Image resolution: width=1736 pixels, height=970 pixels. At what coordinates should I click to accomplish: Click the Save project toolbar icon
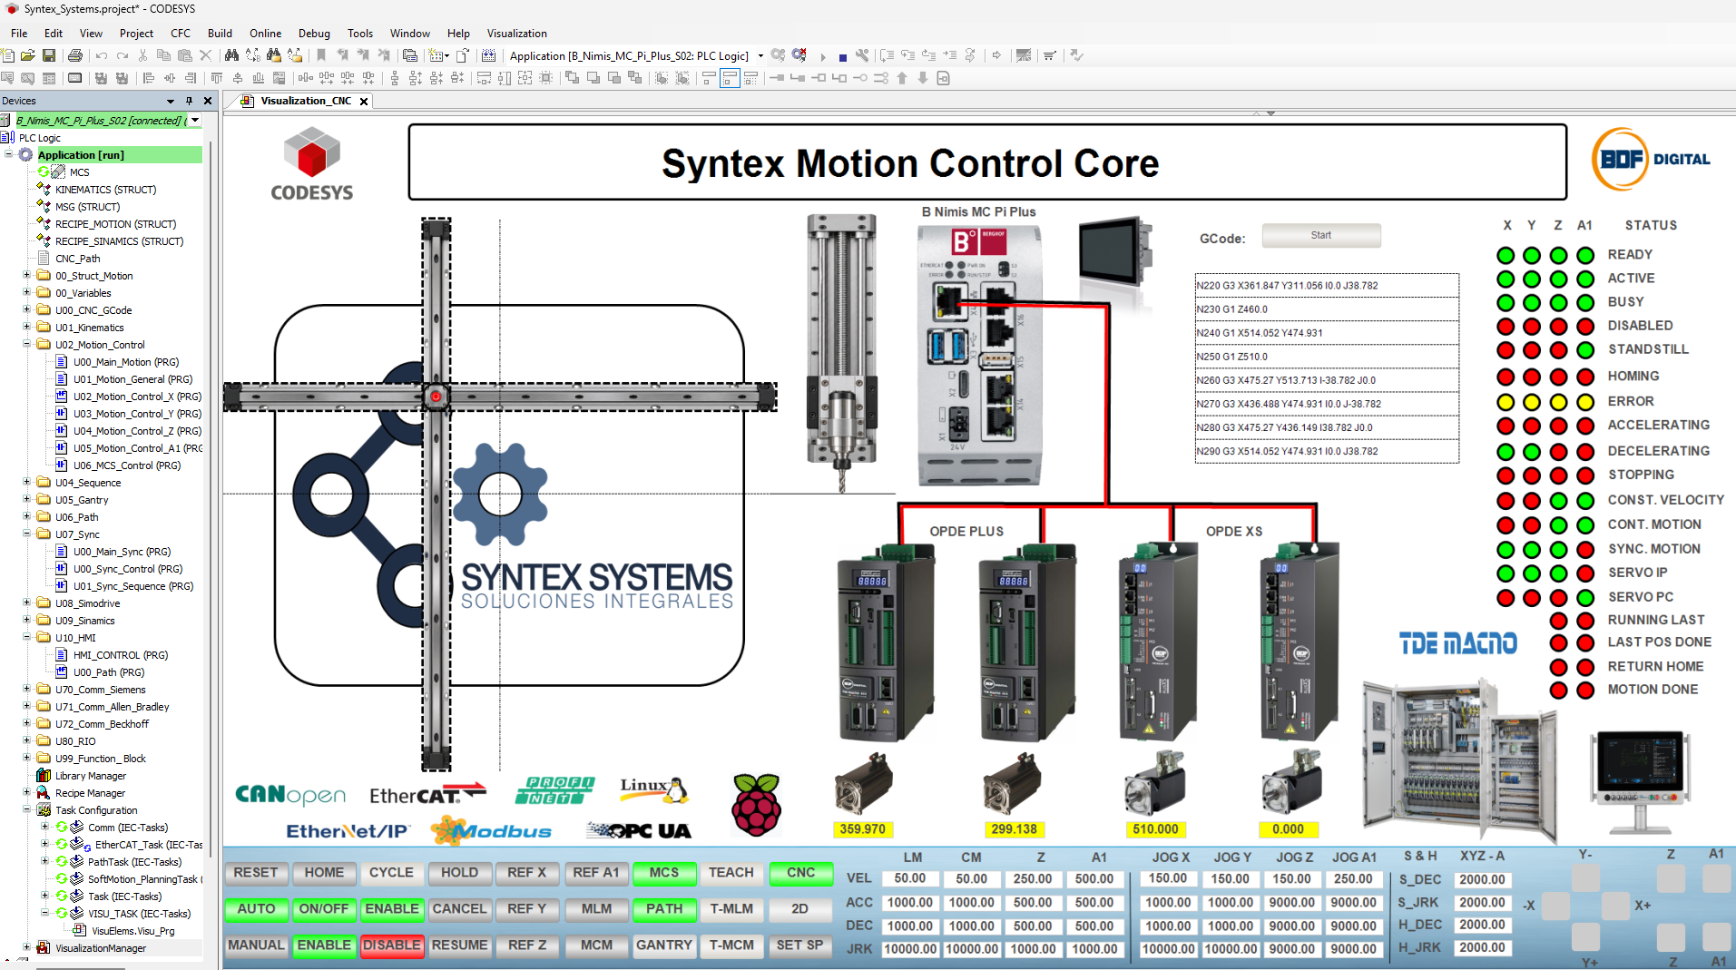49,55
